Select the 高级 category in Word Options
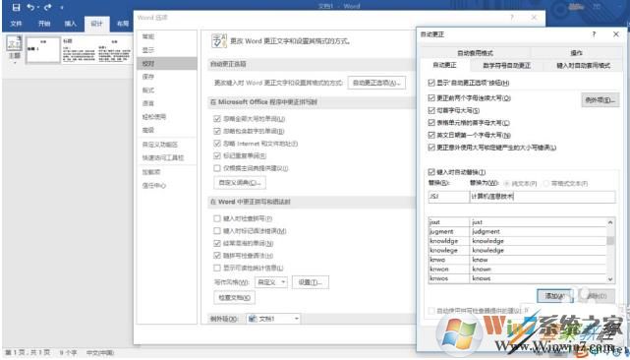Screen dimensions: 630x360 [148, 130]
